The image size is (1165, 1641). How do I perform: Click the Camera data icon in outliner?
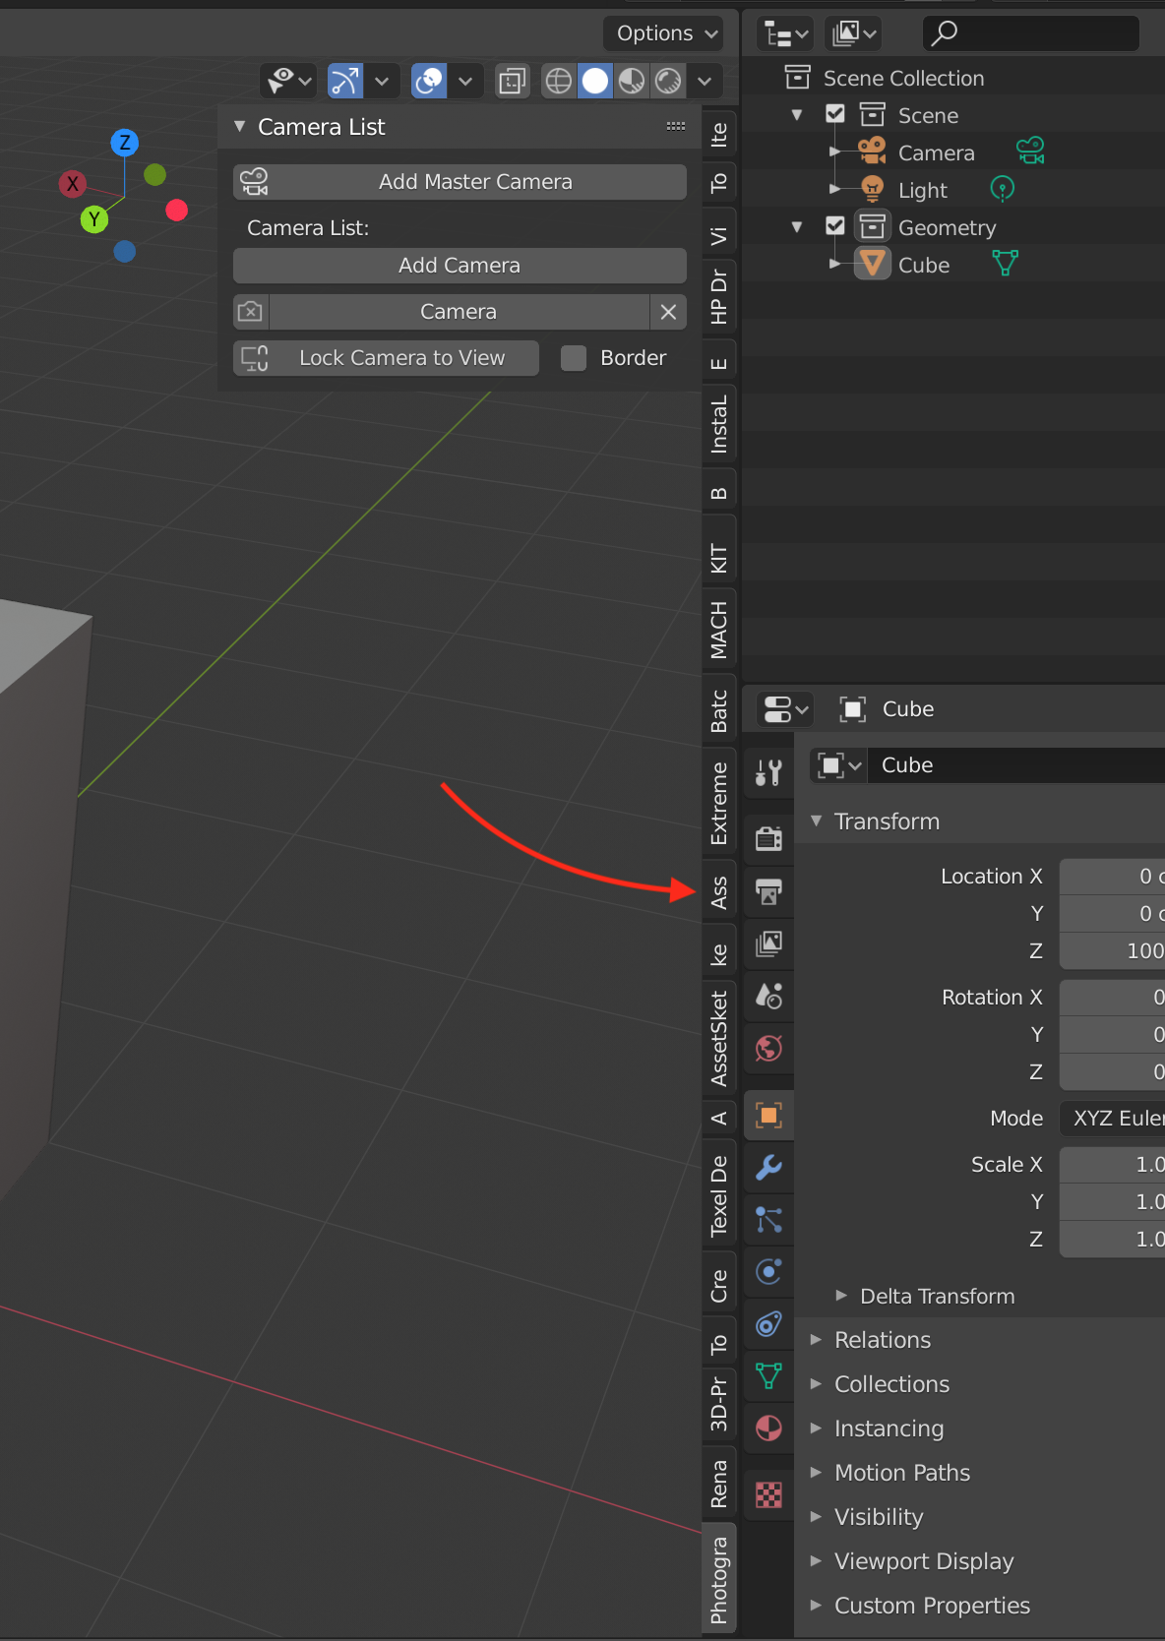click(x=1030, y=152)
